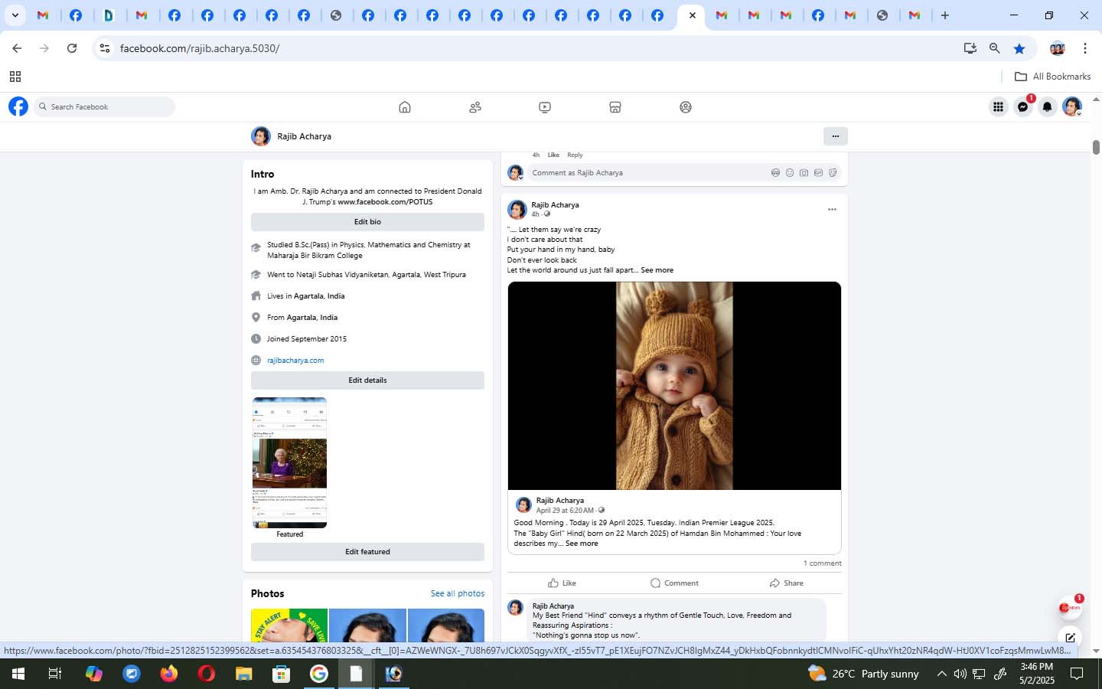Open Watch video icon in top navigation

pyautogui.click(x=545, y=107)
